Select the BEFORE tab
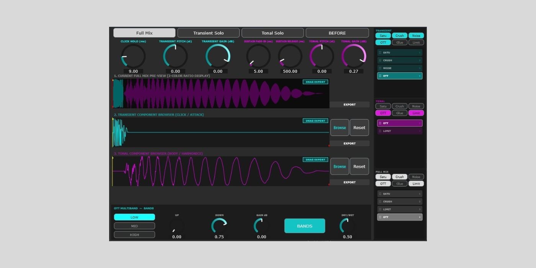The height and width of the screenshot is (268, 536). (337, 33)
